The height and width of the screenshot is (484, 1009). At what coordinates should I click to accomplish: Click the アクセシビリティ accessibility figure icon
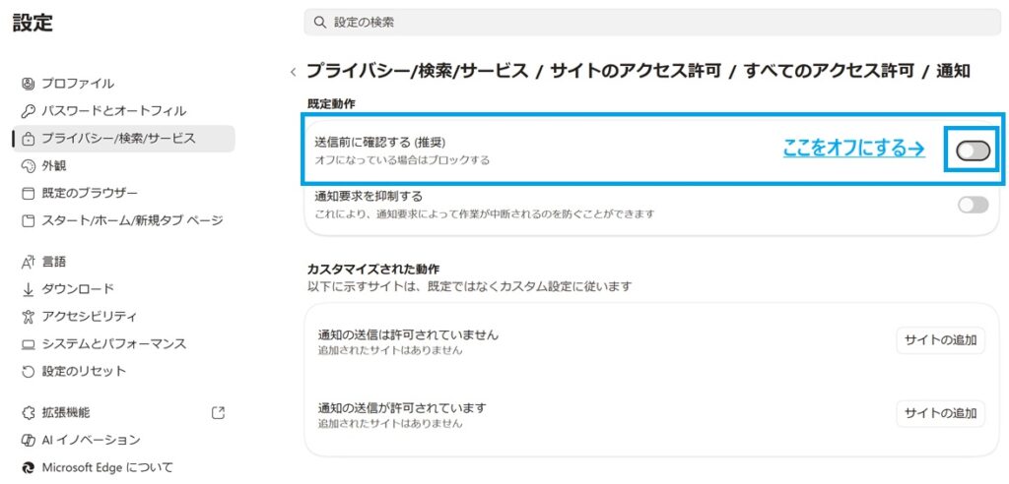(28, 316)
